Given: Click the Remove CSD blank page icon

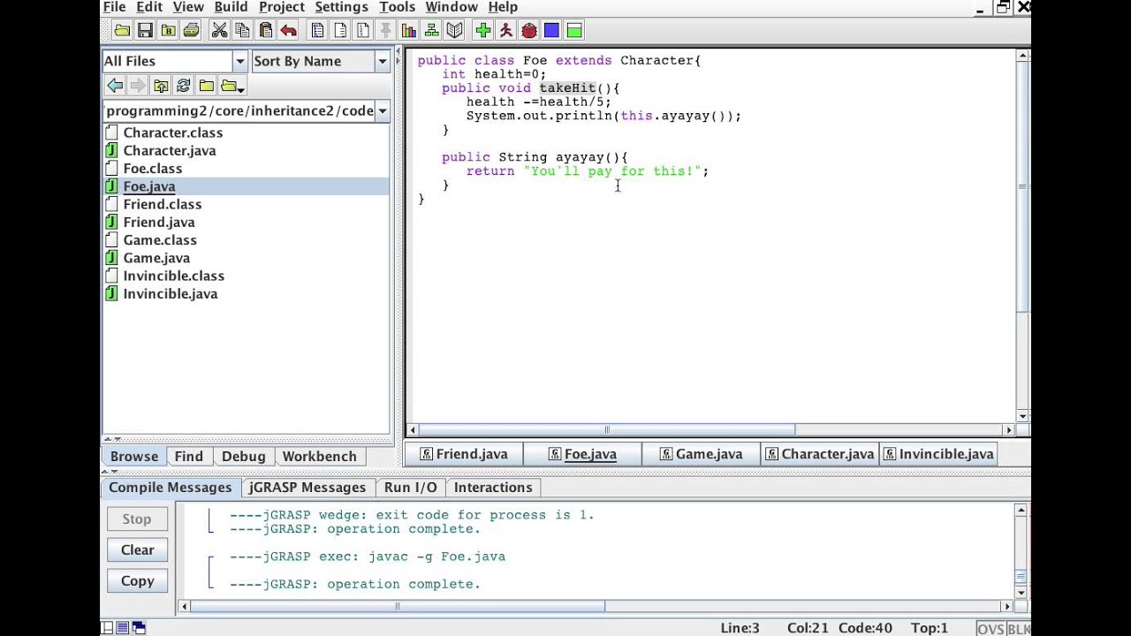Looking at the screenshot, I should pyautogui.click(x=339, y=31).
